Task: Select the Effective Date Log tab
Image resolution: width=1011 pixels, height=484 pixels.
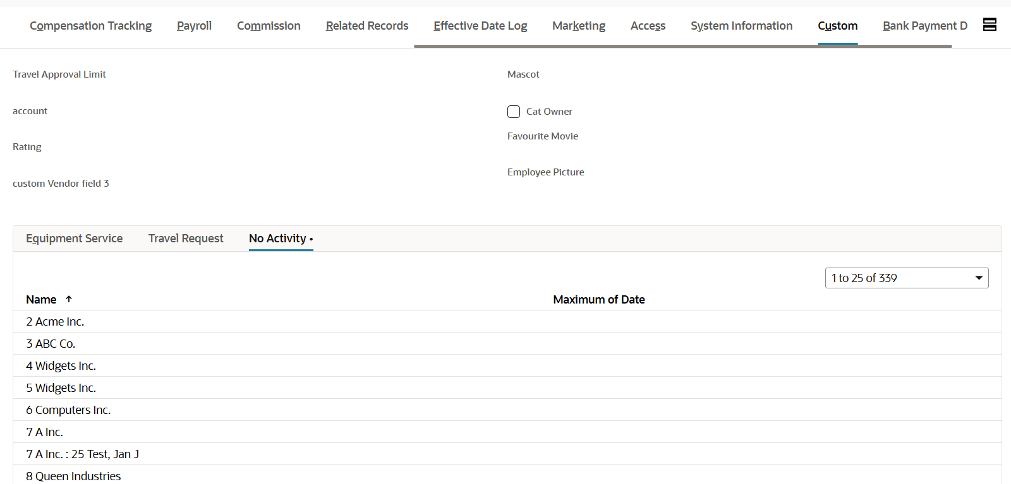Action: [x=480, y=26]
